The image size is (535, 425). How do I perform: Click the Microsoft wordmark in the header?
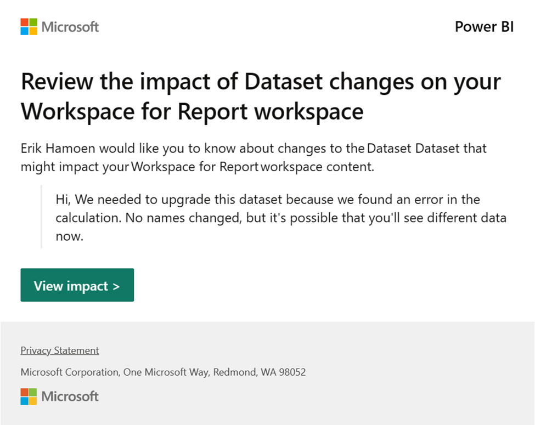pos(70,26)
